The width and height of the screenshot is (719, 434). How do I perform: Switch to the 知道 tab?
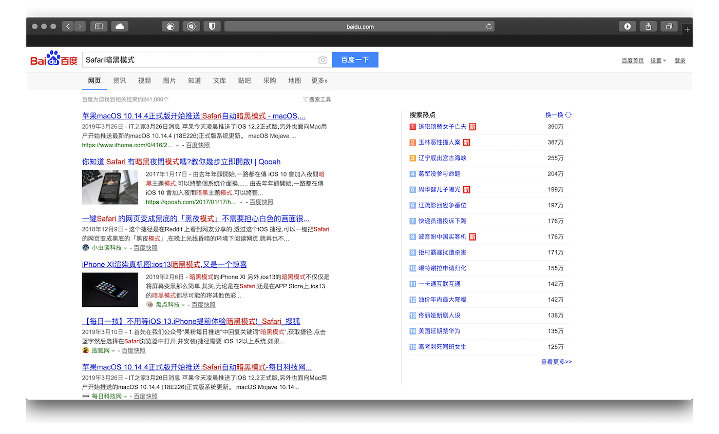(195, 81)
